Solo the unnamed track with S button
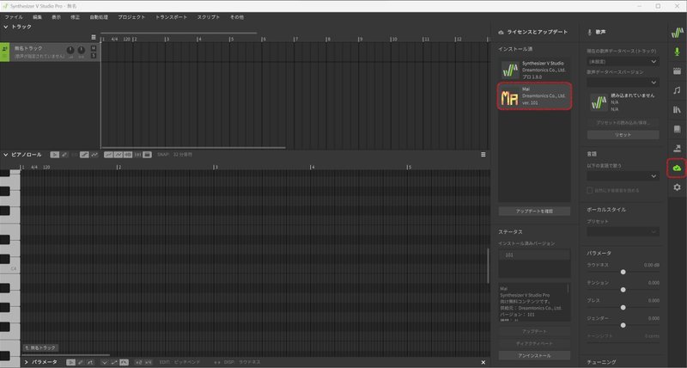Image resolution: width=687 pixels, height=368 pixels. pyautogui.click(x=94, y=56)
